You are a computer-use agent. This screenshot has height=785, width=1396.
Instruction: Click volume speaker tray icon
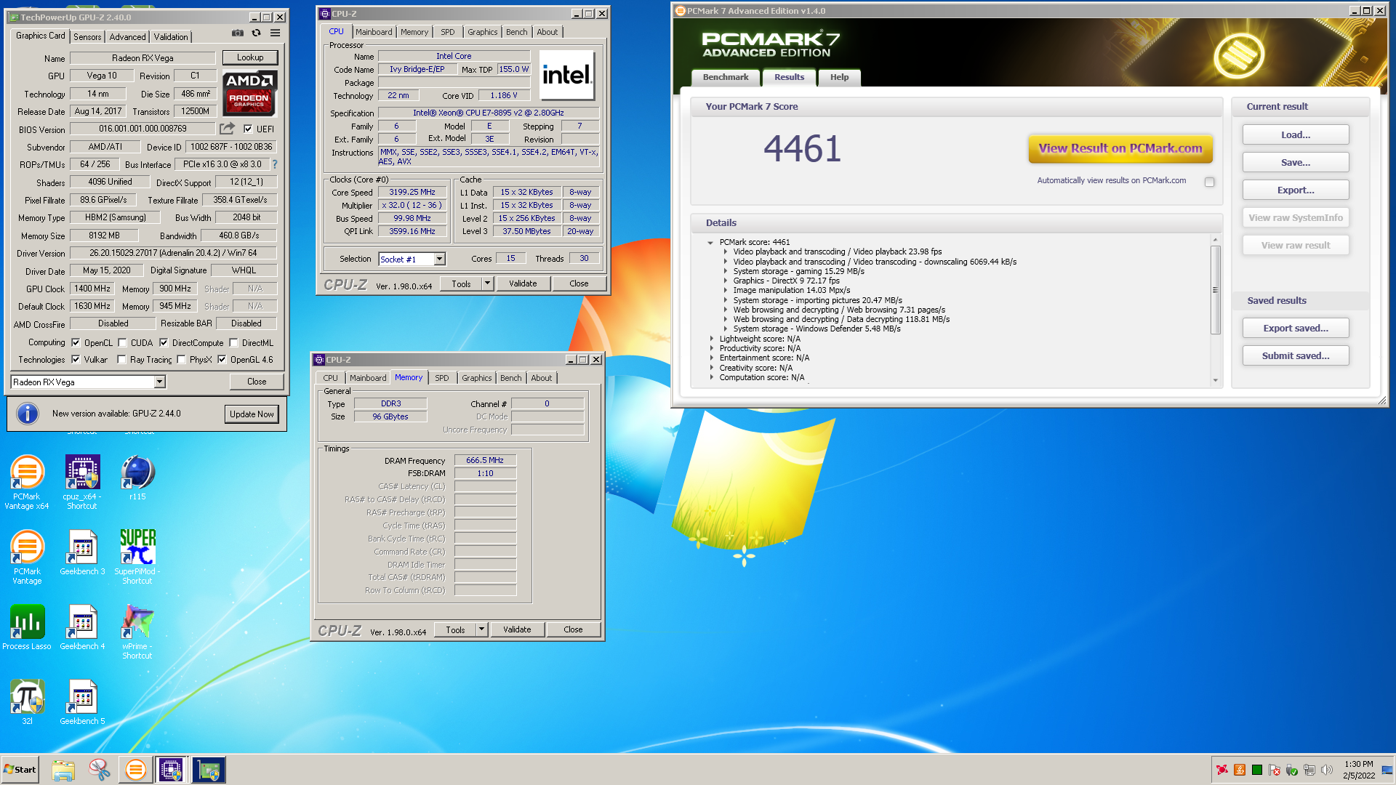click(1327, 770)
